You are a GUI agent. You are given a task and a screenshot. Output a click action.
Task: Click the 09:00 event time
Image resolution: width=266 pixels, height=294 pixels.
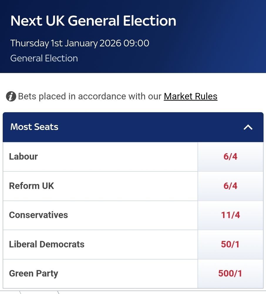pyautogui.click(x=136, y=43)
